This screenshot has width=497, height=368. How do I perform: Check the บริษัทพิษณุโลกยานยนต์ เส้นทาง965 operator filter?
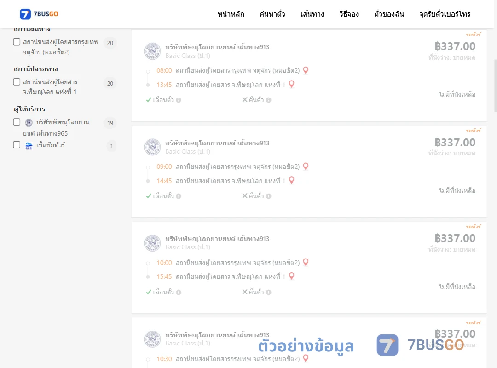pyautogui.click(x=17, y=122)
